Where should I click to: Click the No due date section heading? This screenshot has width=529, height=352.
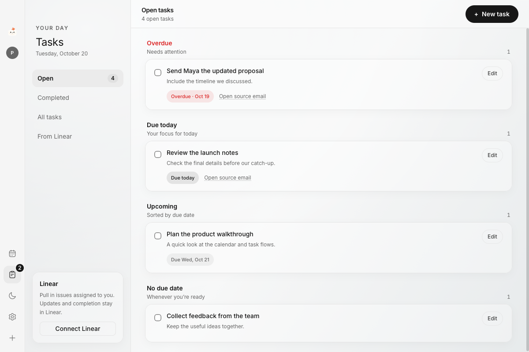coord(165,288)
